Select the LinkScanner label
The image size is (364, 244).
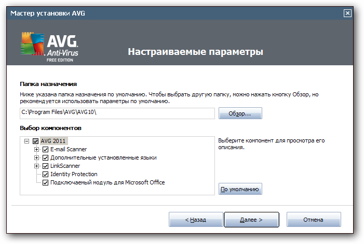[65, 166]
